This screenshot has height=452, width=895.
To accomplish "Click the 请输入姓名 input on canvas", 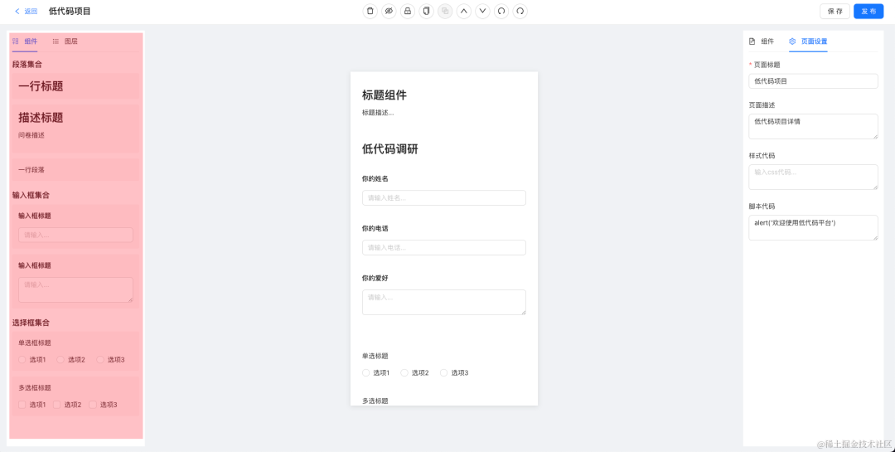I will click(x=443, y=197).
